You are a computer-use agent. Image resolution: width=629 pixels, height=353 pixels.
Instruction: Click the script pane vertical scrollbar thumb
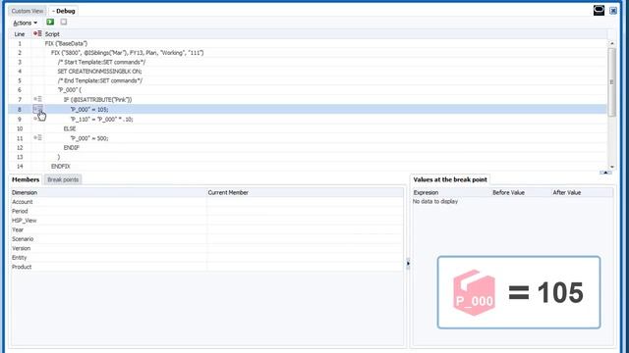tap(611, 82)
